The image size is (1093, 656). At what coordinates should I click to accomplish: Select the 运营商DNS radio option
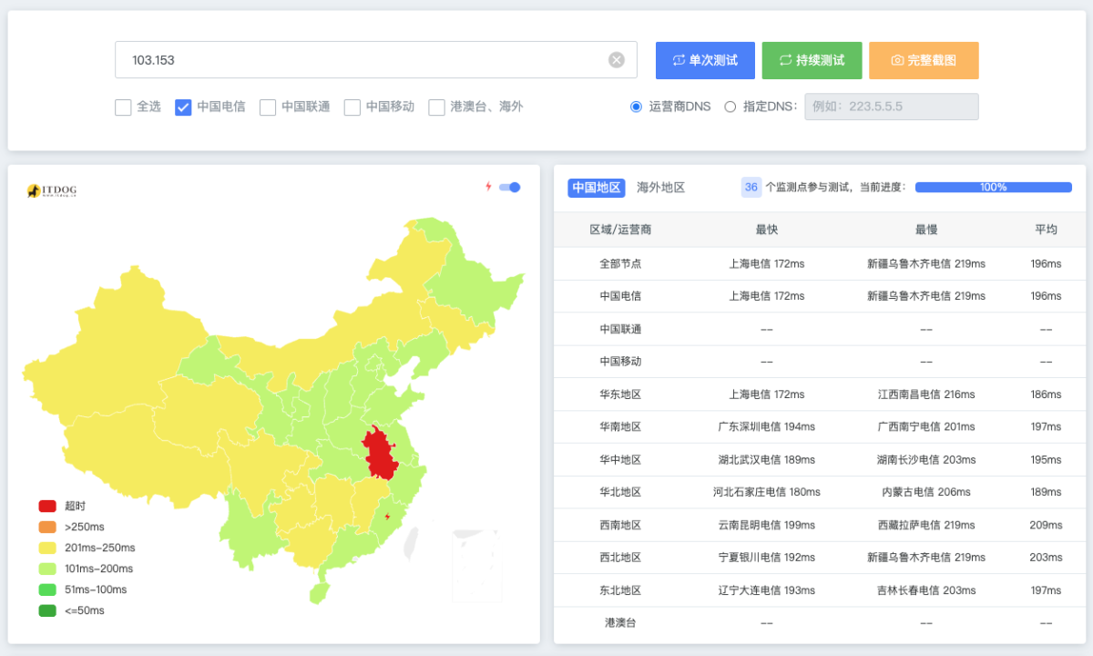tap(637, 107)
